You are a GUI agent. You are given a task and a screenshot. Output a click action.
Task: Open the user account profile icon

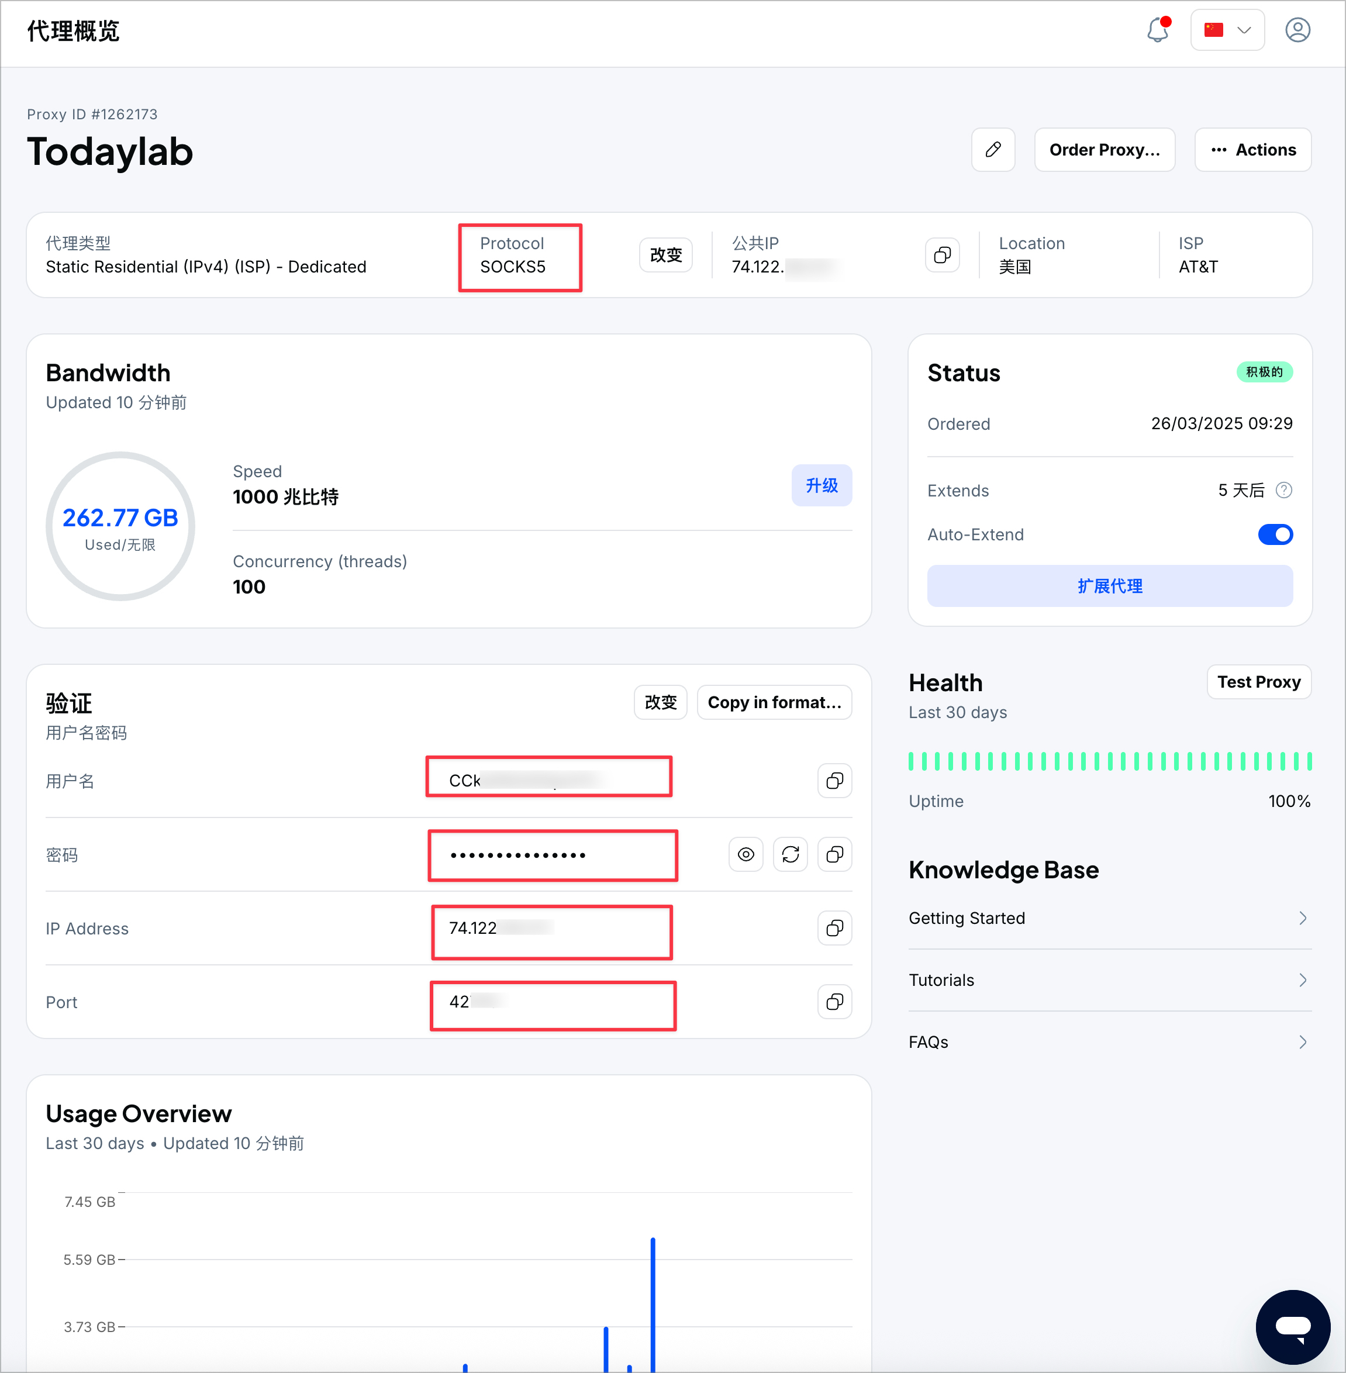[x=1297, y=30]
